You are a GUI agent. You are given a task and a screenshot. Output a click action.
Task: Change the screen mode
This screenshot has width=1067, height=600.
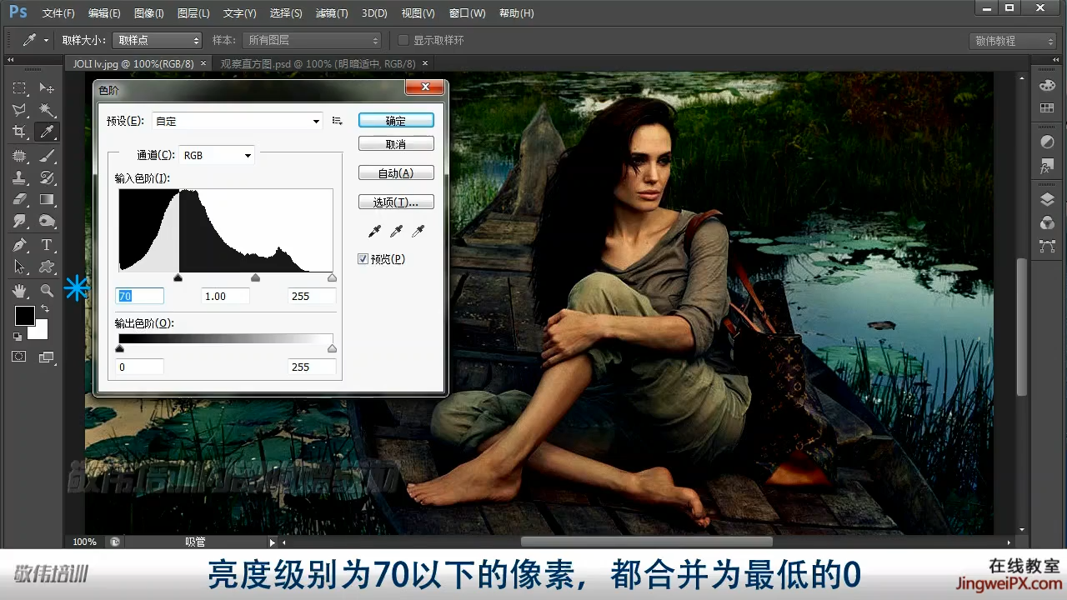click(47, 357)
